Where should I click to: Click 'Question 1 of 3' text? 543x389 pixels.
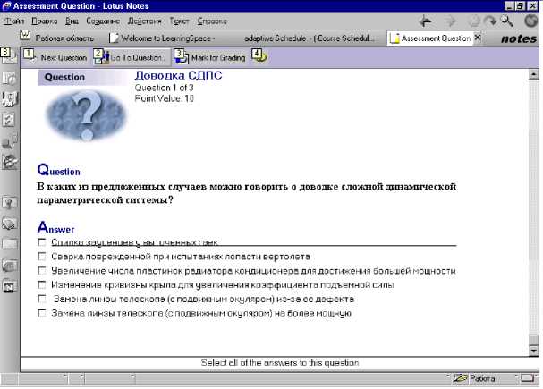click(164, 88)
